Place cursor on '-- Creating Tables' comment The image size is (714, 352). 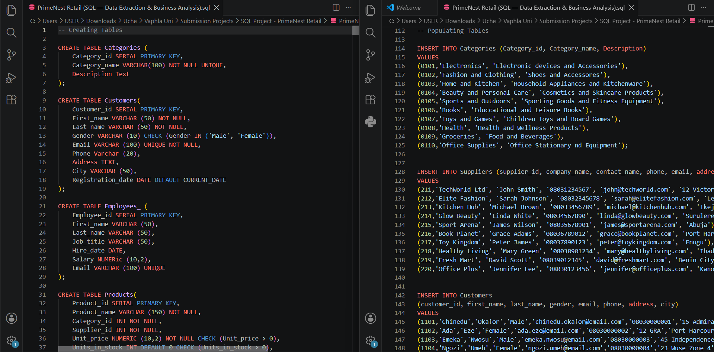(x=90, y=30)
